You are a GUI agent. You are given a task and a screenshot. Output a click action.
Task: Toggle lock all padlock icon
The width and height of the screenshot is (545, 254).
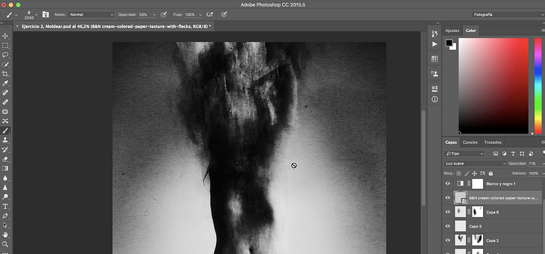(x=490, y=173)
